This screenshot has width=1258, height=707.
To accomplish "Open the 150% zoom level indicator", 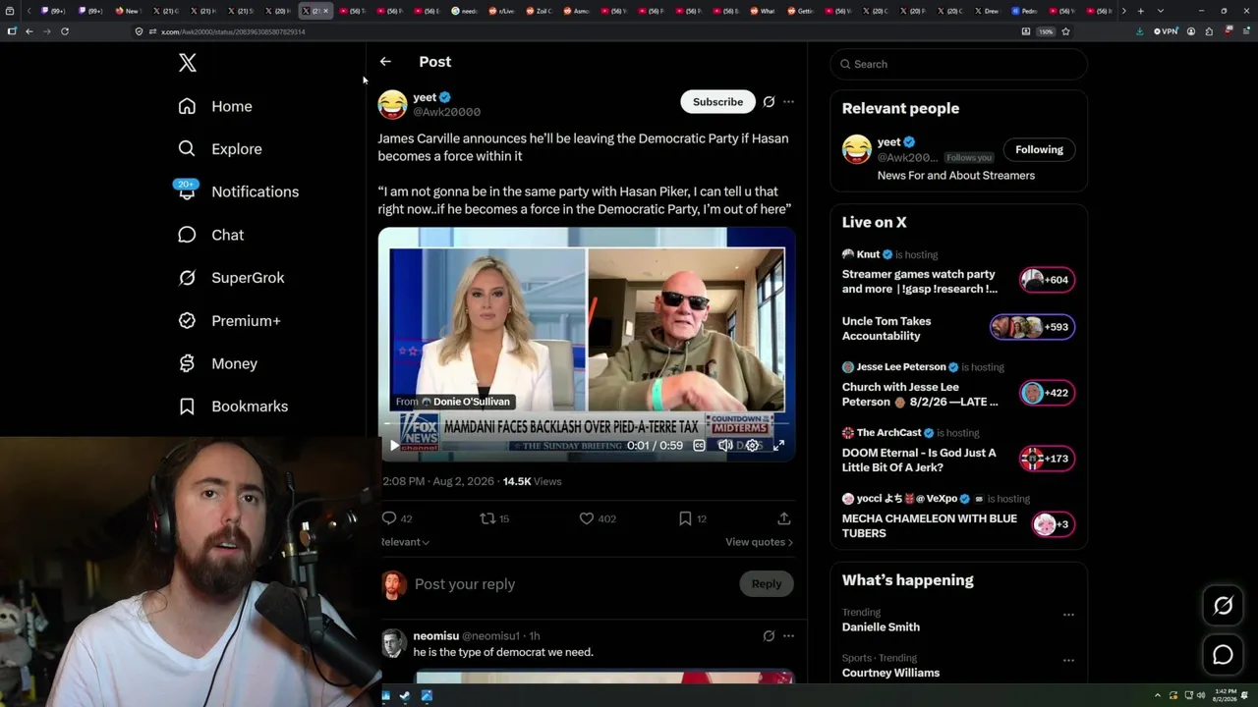I will click(x=1046, y=31).
